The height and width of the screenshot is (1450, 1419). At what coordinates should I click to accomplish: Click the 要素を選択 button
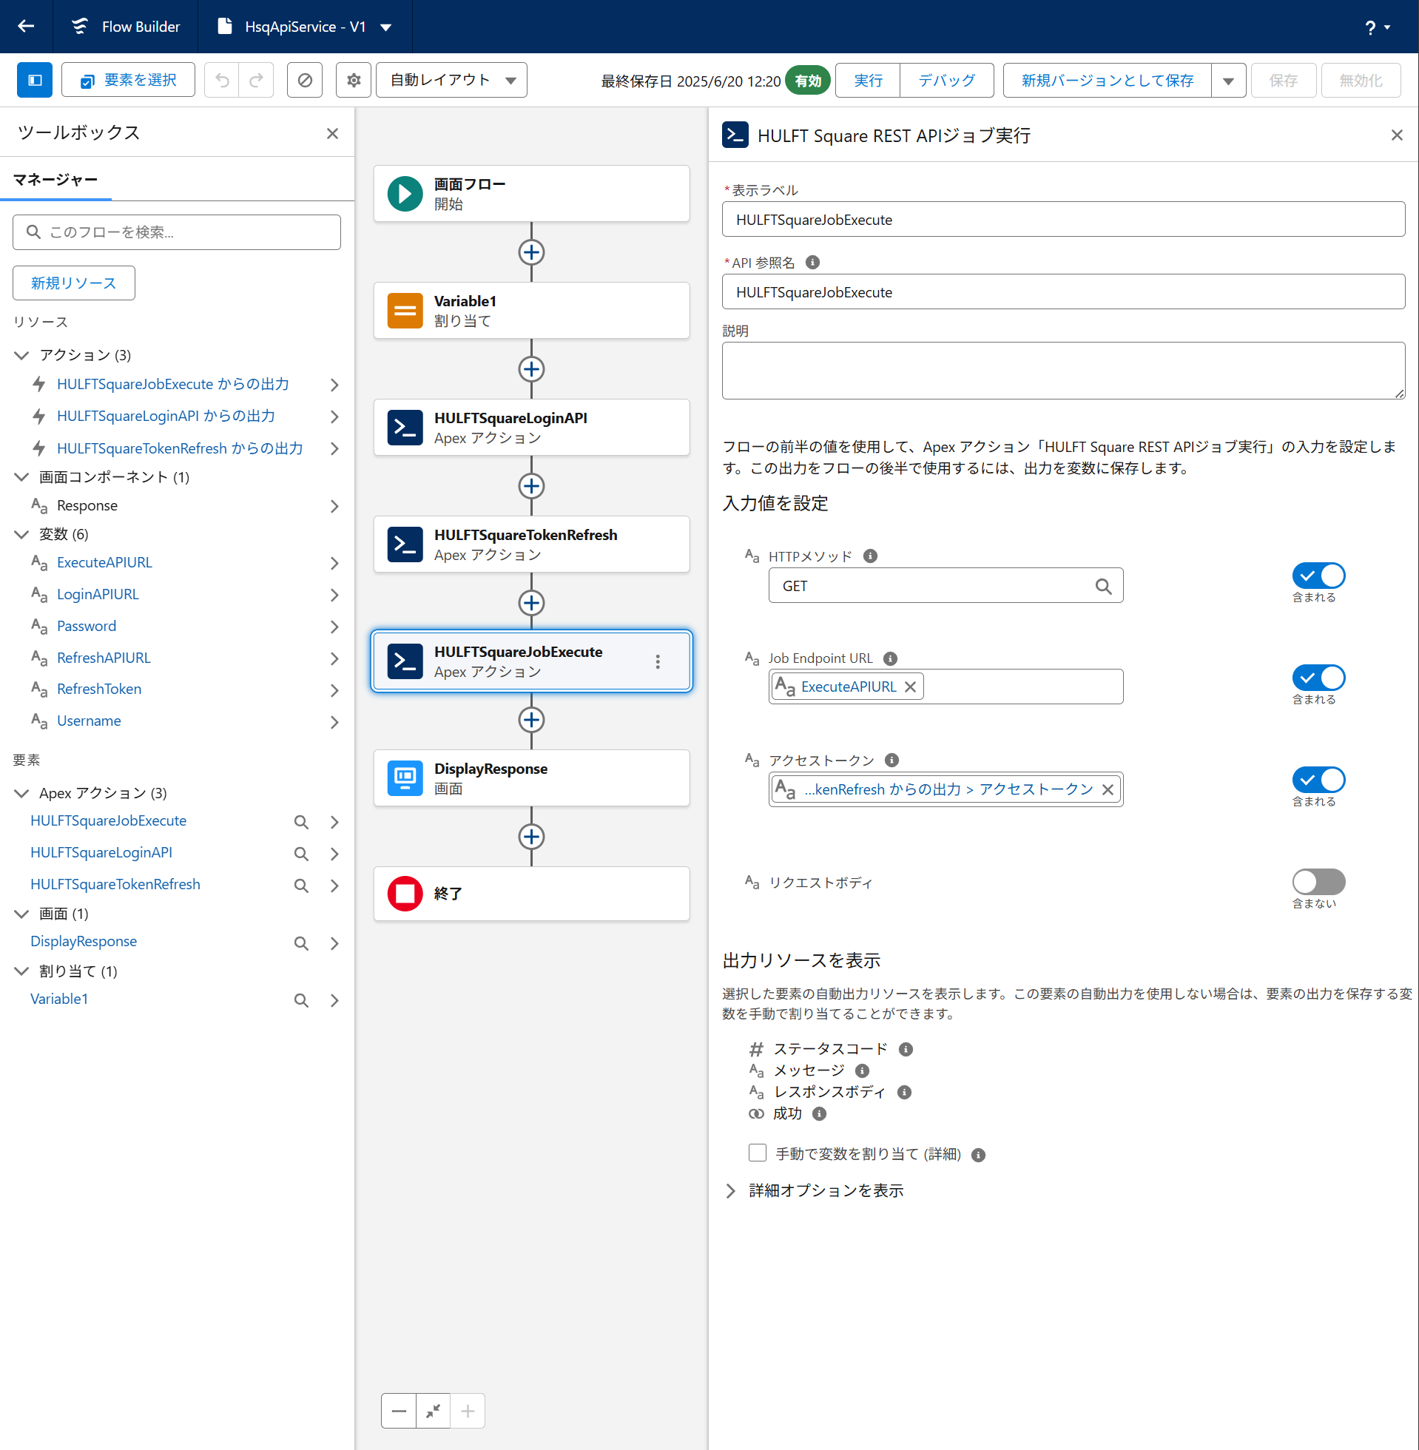point(128,80)
